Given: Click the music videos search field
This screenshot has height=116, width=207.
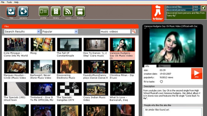Looking at the screenshot, I should tap(115, 32).
